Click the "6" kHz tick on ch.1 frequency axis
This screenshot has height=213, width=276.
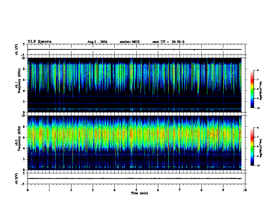[24, 80]
